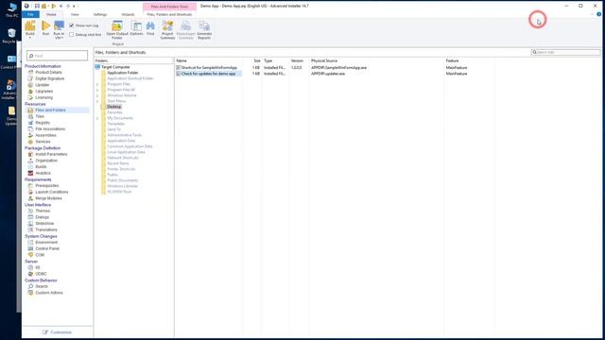Expand the Windows Volume folder node
Image resolution: width=605 pixels, height=340 pixels.
(97, 95)
